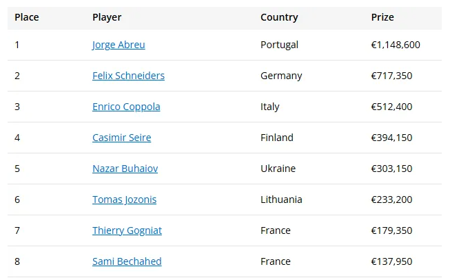Click the €1,148,600 first-place prize cell

tap(396, 45)
